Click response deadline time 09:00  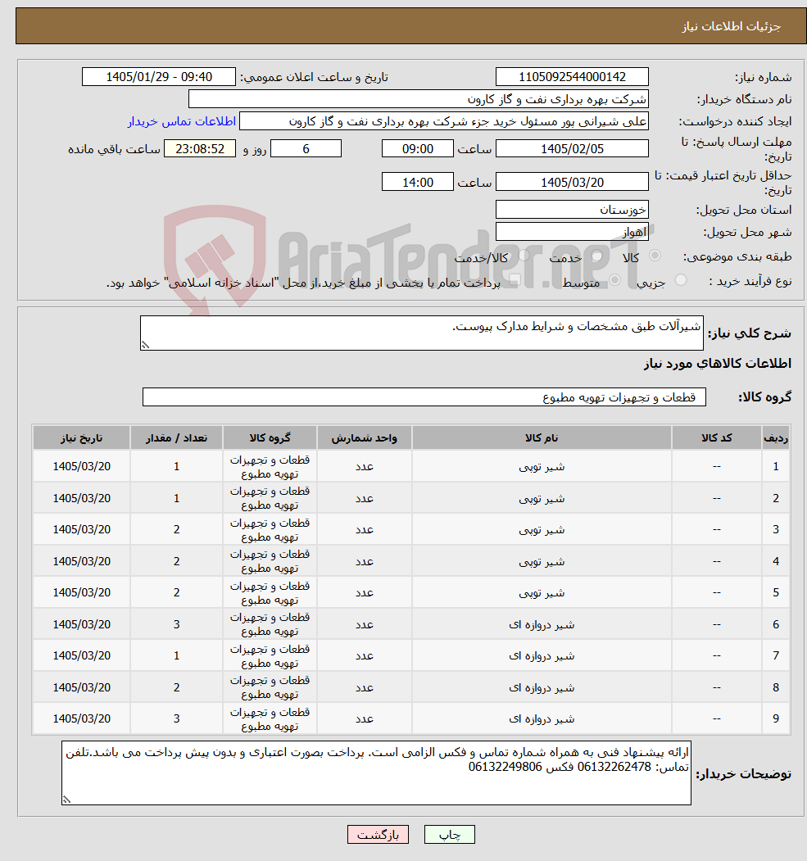[x=417, y=149]
